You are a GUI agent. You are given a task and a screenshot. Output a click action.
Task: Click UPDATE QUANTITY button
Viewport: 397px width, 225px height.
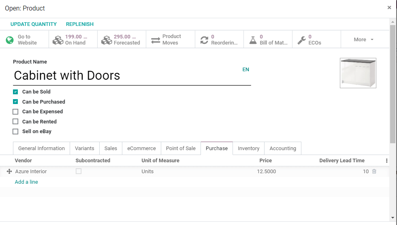[34, 24]
